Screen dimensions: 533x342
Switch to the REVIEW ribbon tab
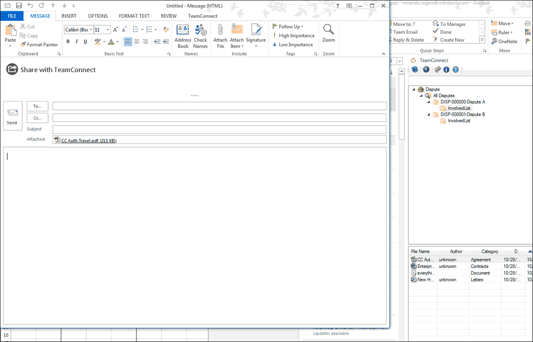coord(169,16)
